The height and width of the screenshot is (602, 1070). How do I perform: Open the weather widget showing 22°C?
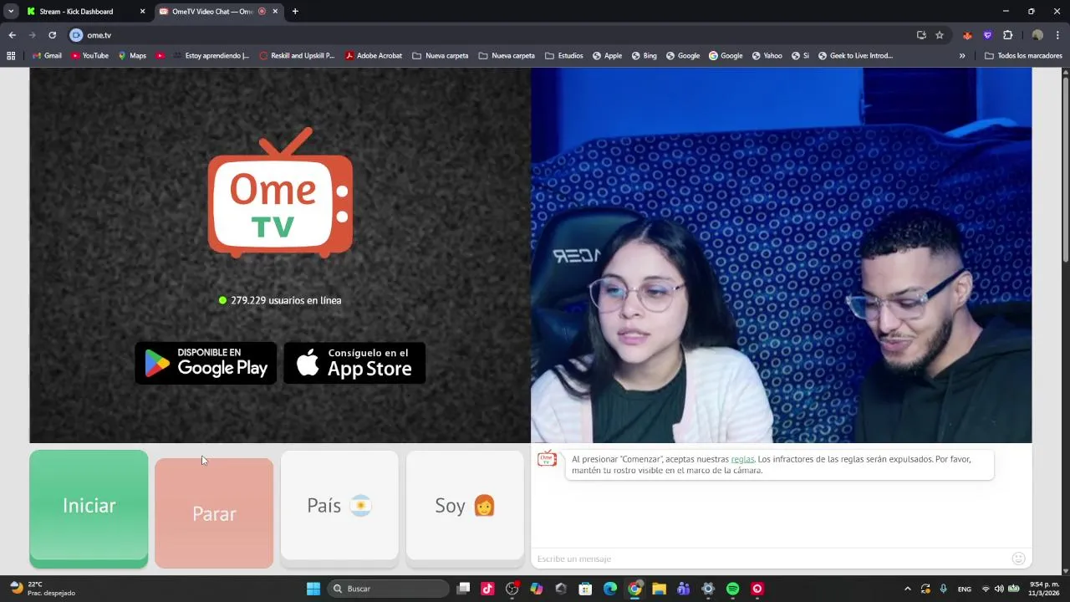(43, 589)
